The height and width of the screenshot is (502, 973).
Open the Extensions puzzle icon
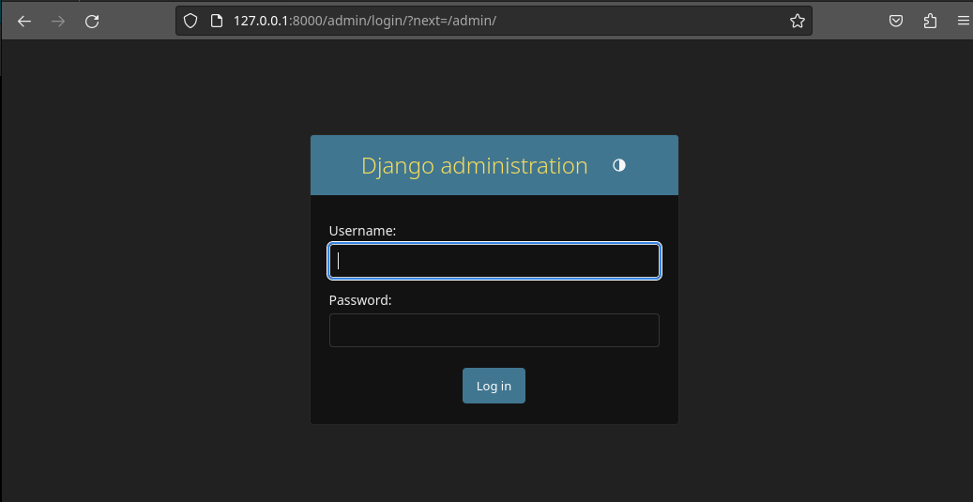930,21
